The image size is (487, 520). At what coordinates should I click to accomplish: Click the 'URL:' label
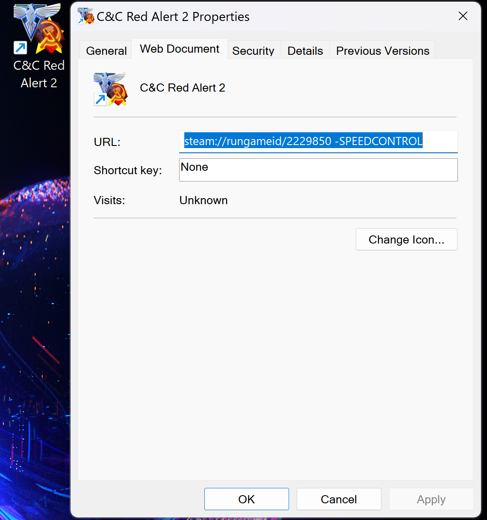tap(107, 142)
